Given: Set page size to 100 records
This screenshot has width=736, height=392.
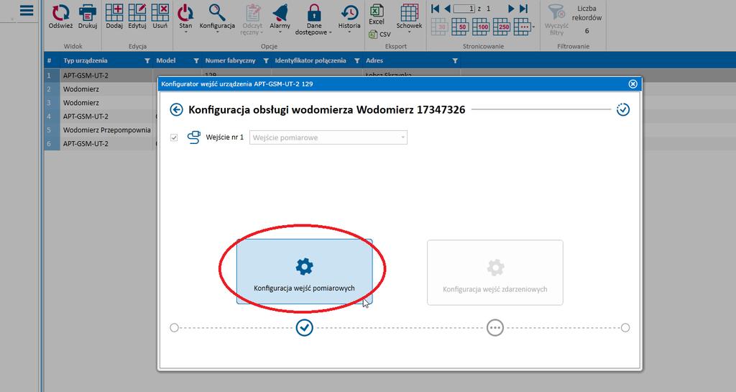Looking at the screenshot, I should click(480, 27).
